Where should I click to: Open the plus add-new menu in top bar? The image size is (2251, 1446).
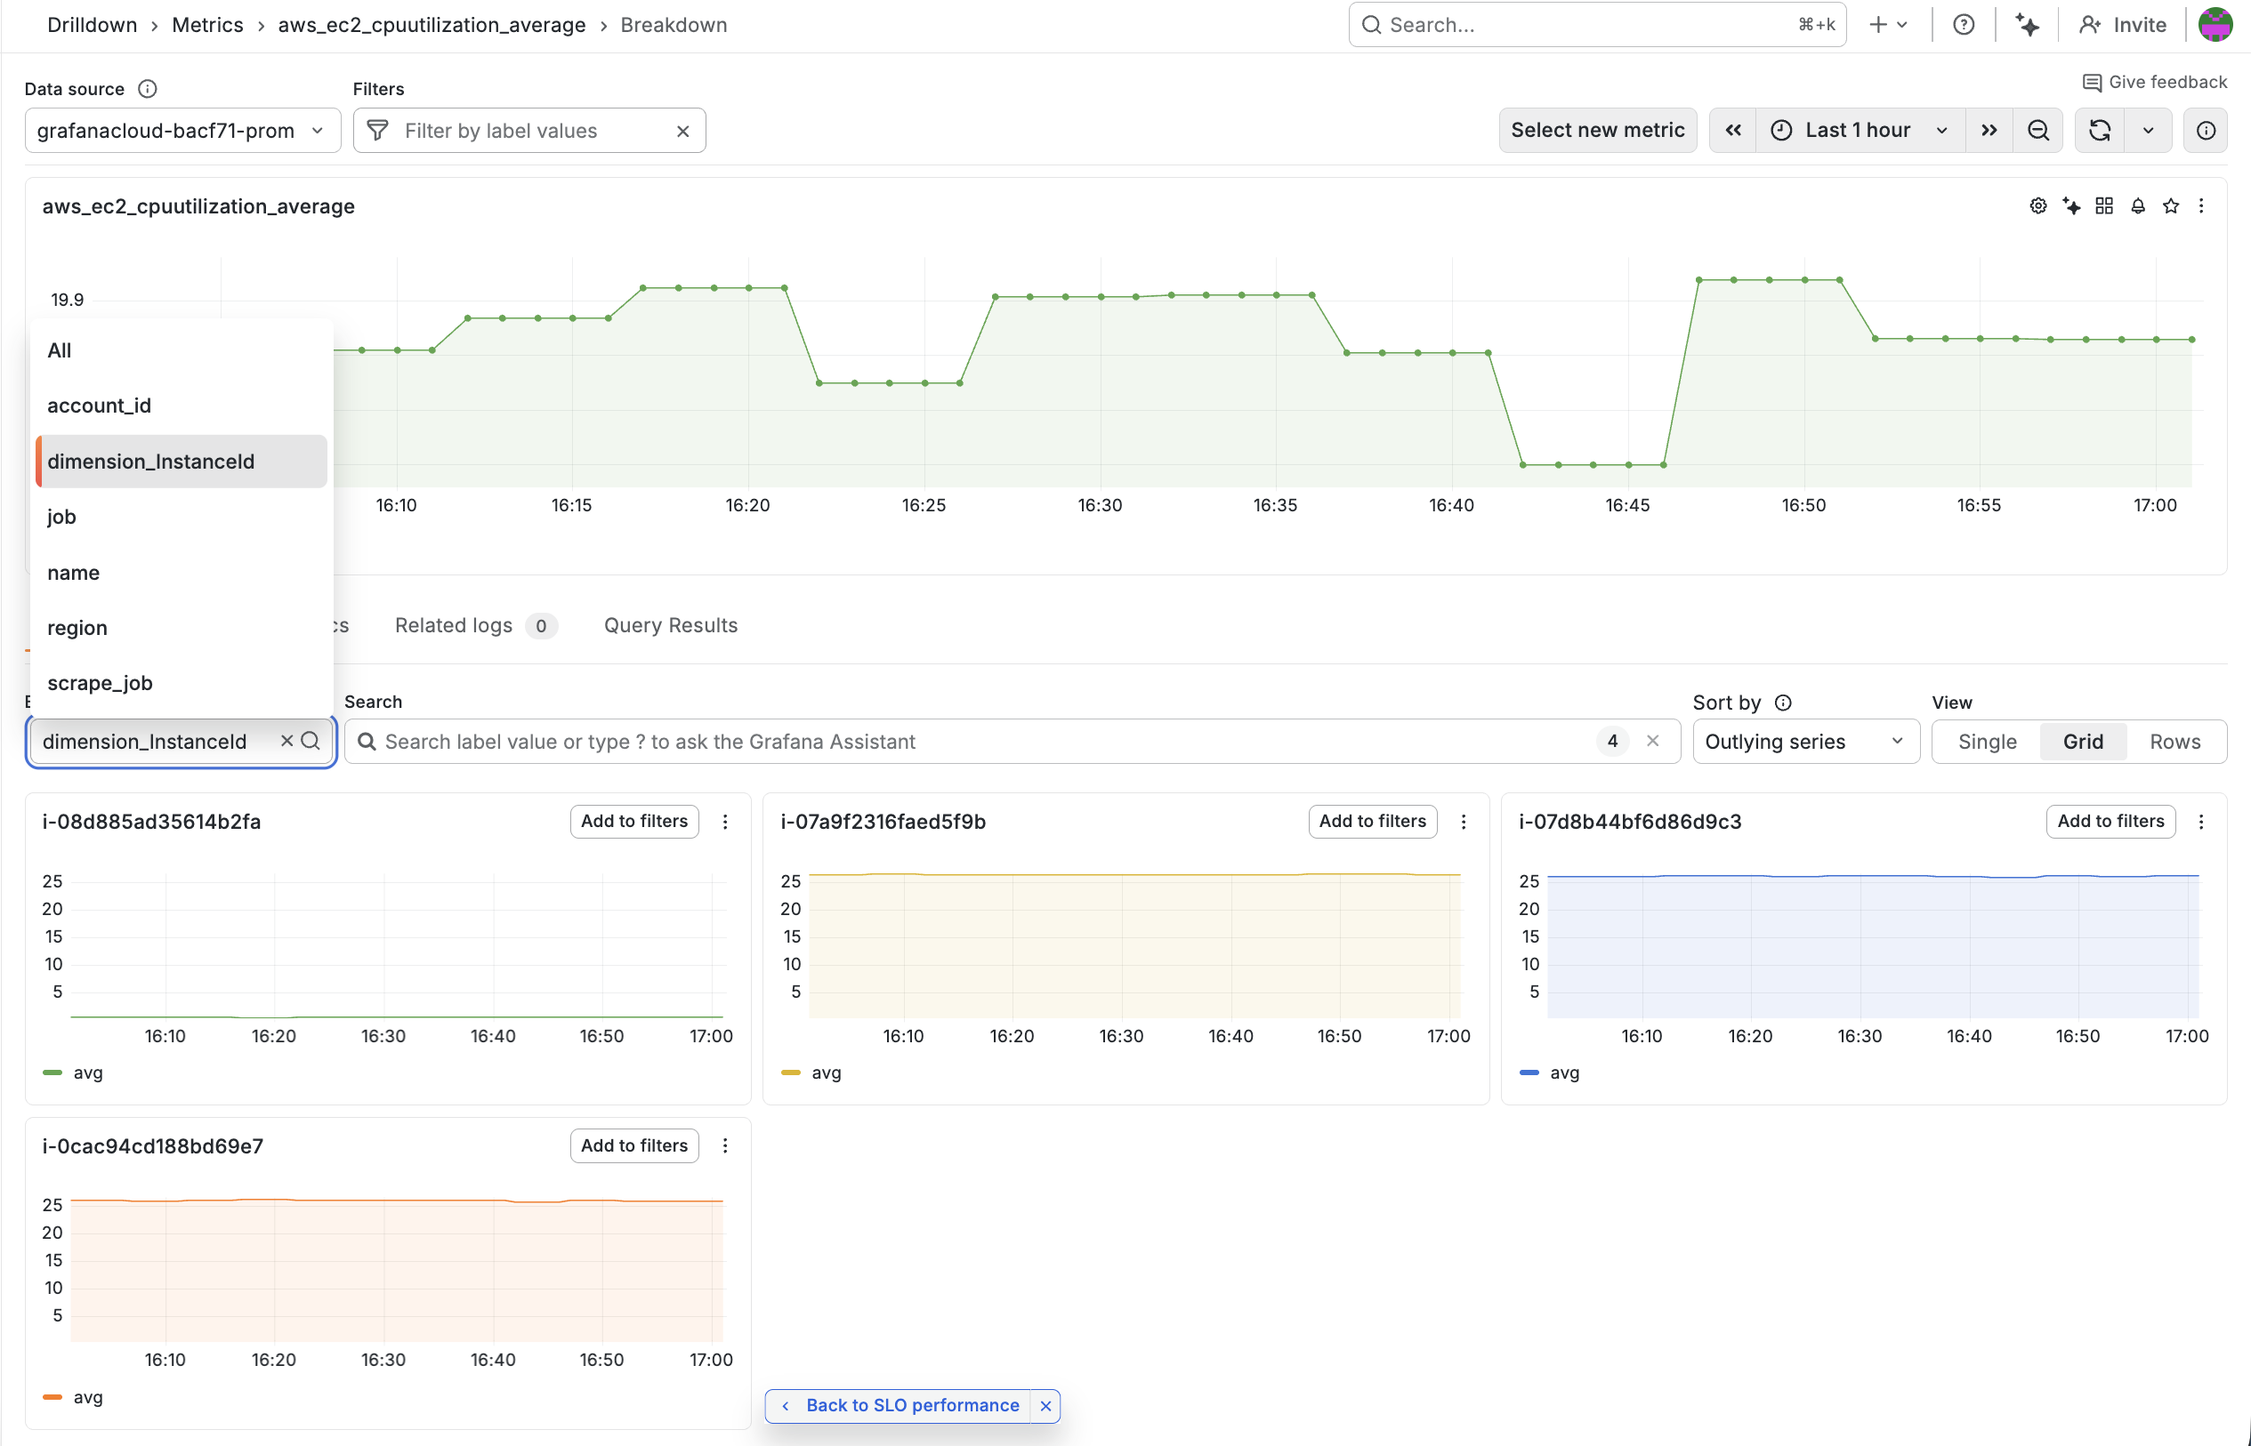tap(1887, 26)
